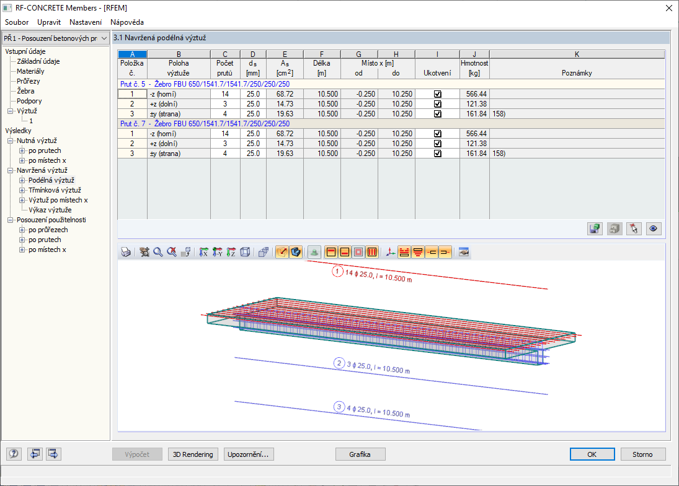Set view against Y direction
Image resolution: width=679 pixels, height=486 pixels.
pos(218,252)
